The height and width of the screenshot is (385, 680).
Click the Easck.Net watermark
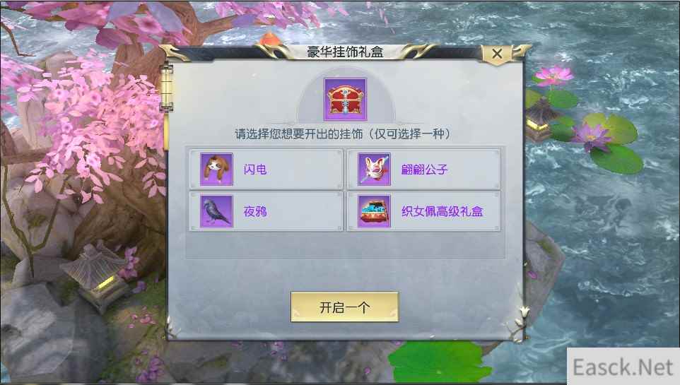click(x=623, y=367)
